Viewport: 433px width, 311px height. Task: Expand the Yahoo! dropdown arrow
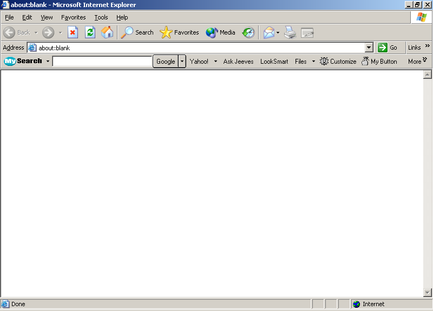click(x=215, y=61)
